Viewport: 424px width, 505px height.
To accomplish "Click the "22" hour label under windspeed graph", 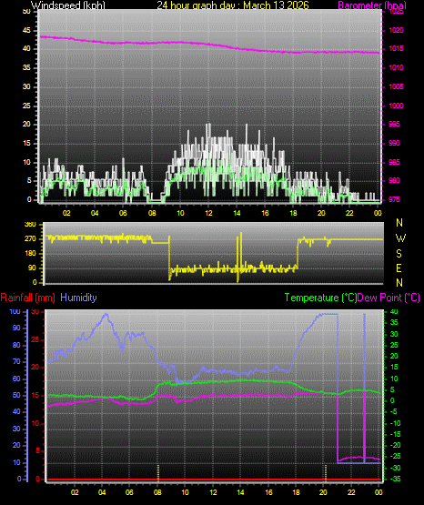I will (349, 213).
